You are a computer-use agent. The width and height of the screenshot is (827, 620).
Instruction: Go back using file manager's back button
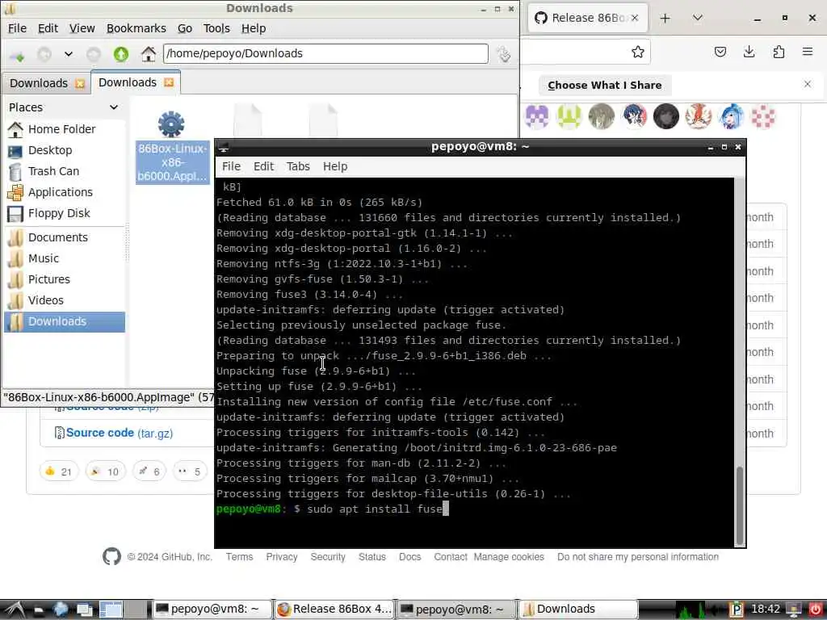(x=44, y=54)
